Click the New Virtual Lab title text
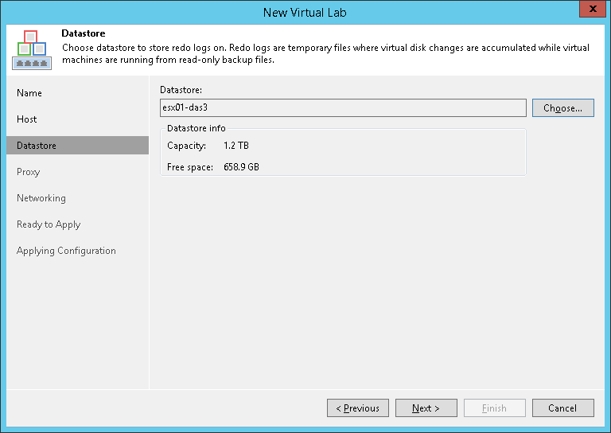The image size is (611, 433). [305, 13]
